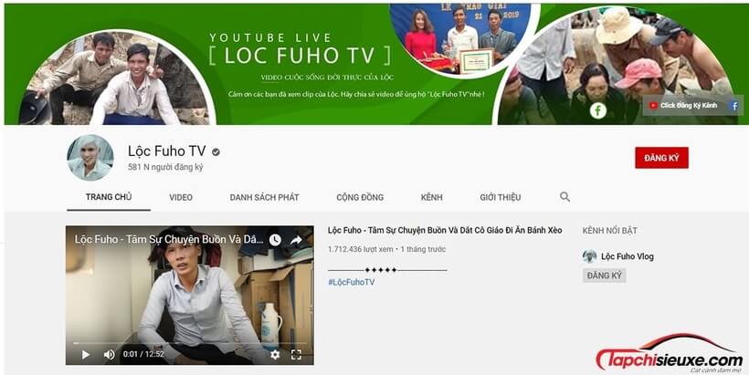Subscribe to Lộc Fuho Vlog via the gray ĐĂNG KÝ button
The height and width of the screenshot is (375, 749).
point(604,276)
